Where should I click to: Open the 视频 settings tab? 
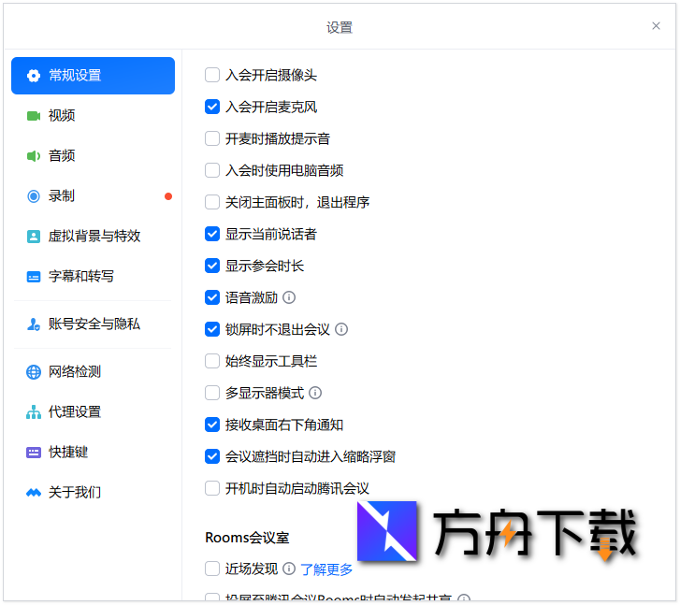click(93, 116)
